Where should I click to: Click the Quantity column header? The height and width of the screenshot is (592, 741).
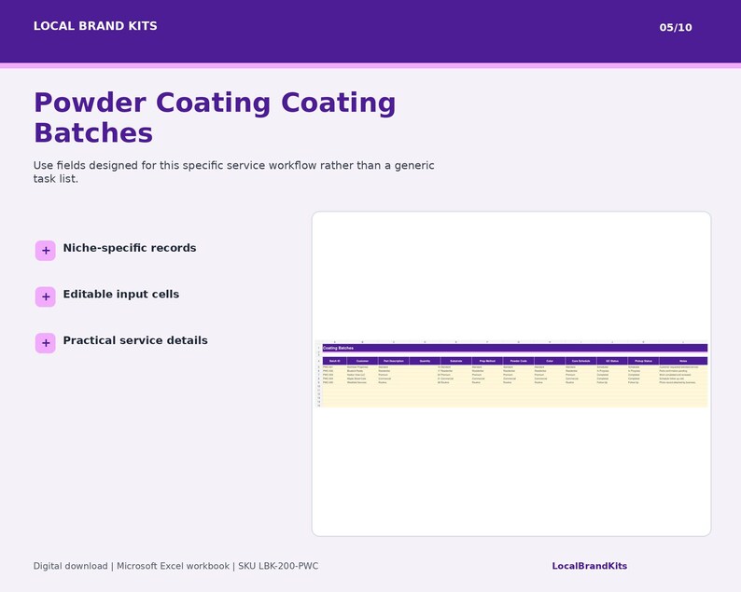425,361
